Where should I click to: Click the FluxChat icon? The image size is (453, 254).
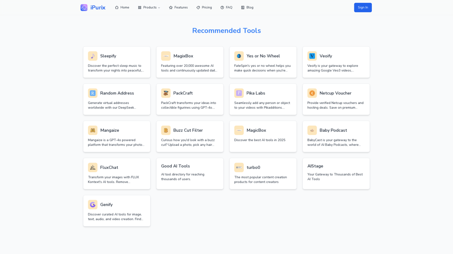point(93,167)
